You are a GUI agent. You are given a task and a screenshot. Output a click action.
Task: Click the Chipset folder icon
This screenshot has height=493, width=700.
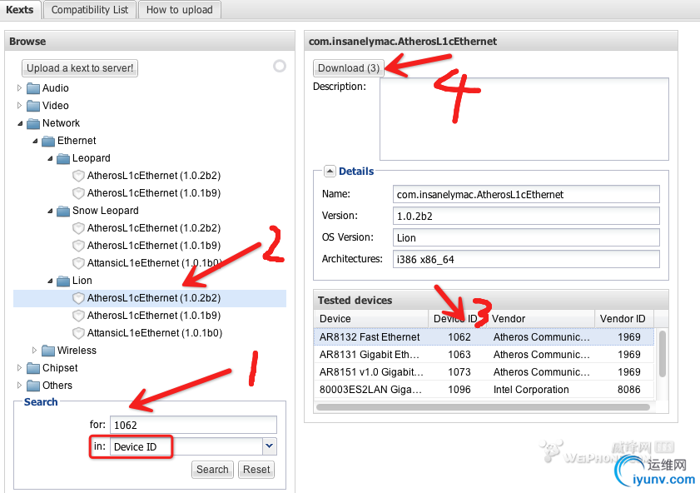point(33,368)
